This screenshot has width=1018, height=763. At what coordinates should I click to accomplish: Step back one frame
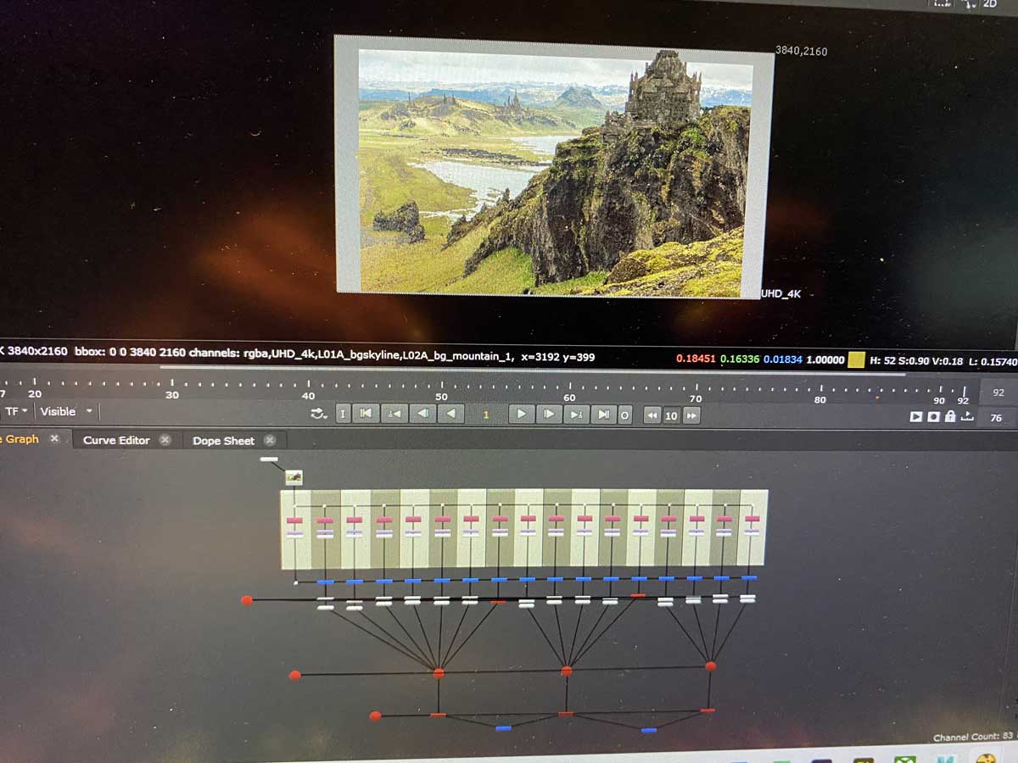422,415
